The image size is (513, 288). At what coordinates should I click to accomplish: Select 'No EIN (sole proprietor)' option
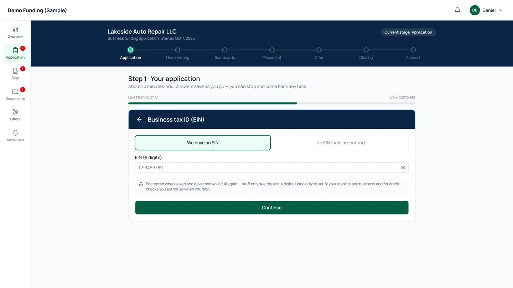pos(341,143)
